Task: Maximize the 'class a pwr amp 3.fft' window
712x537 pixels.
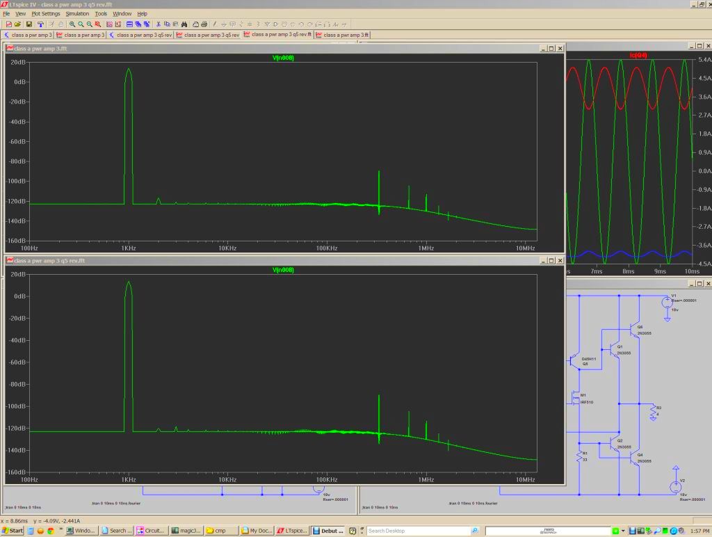Action: click(551, 48)
